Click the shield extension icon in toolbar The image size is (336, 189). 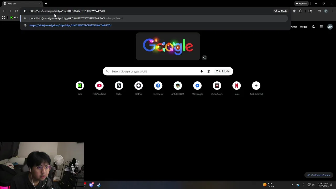coord(294,11)
